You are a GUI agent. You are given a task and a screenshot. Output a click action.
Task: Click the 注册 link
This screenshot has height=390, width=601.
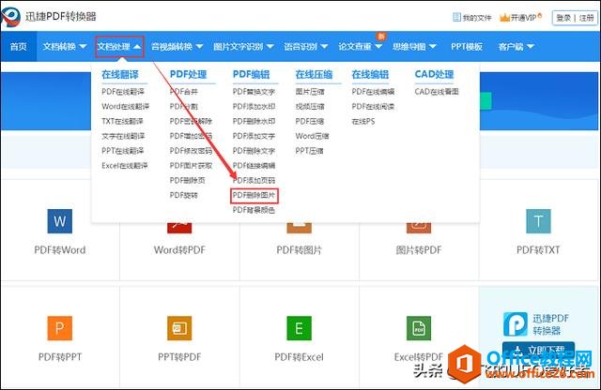(586, 18)
